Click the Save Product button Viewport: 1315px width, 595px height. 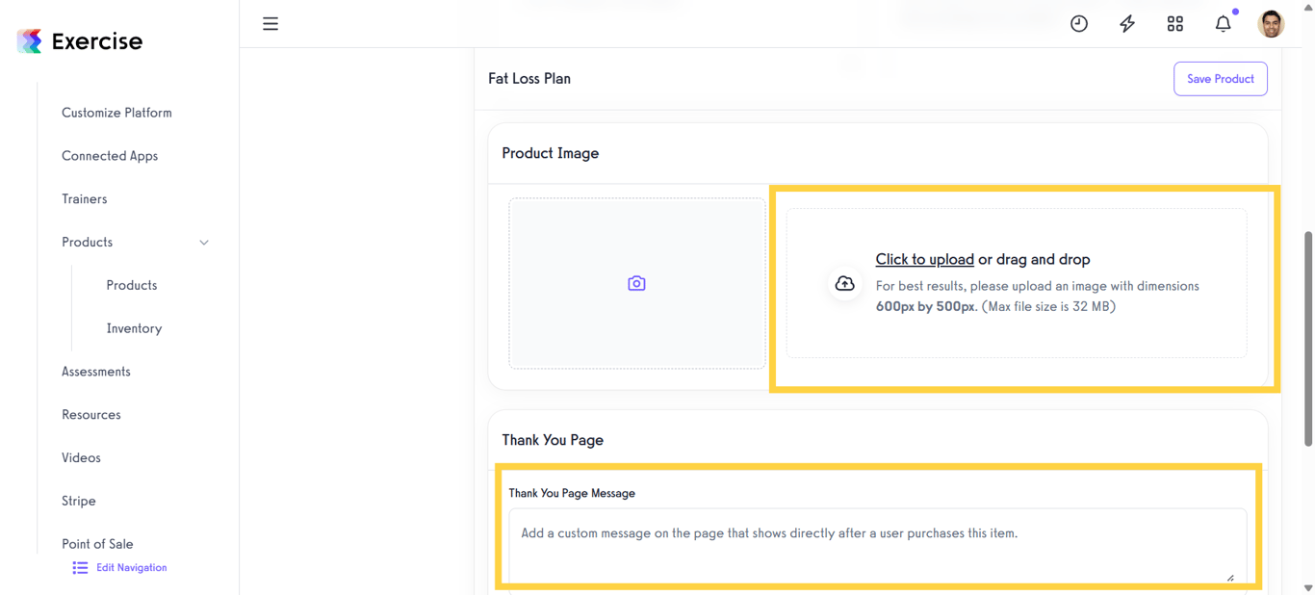pos(1220,78)
